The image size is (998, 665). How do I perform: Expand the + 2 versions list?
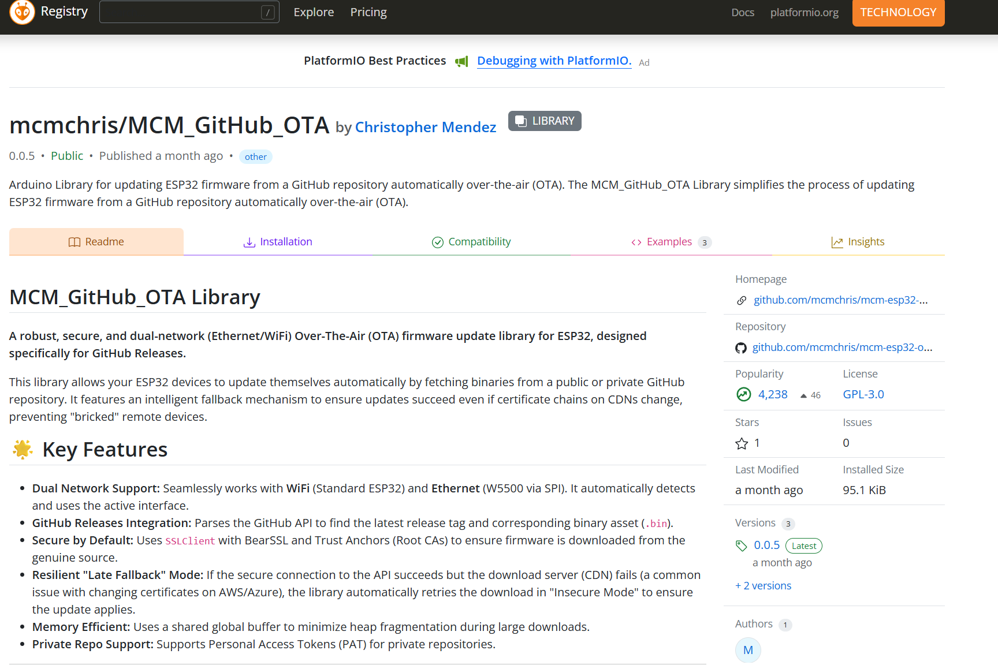tap(763, 586)
